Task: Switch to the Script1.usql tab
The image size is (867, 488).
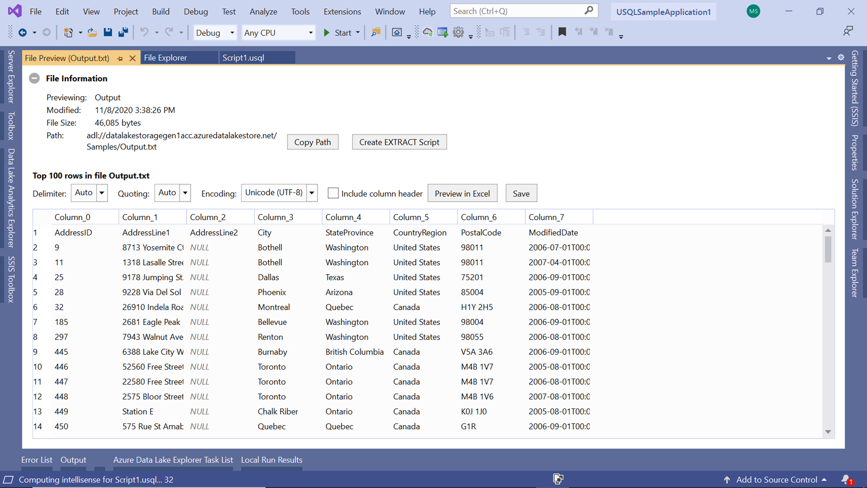Action: (243, 58)
